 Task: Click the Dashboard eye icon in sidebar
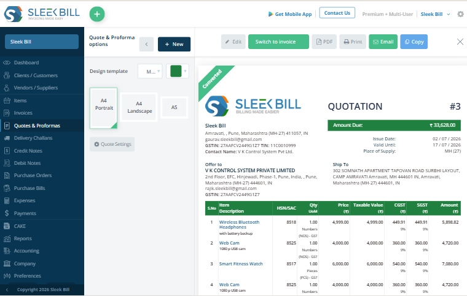click(x=7, y=63)
